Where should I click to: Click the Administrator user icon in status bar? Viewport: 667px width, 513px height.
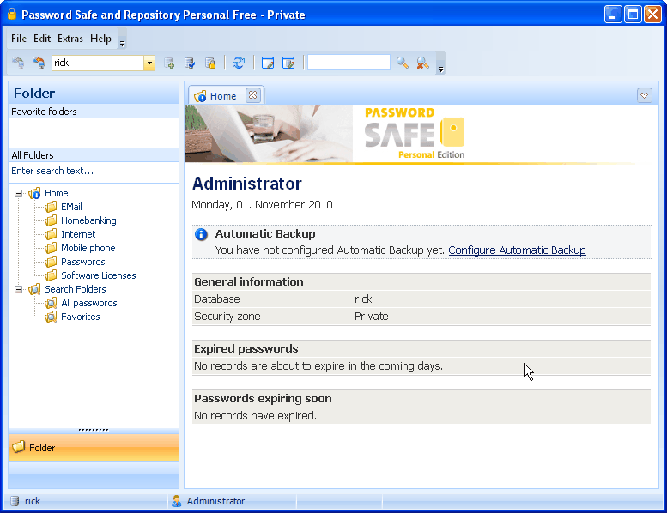(x=176, y=501)
